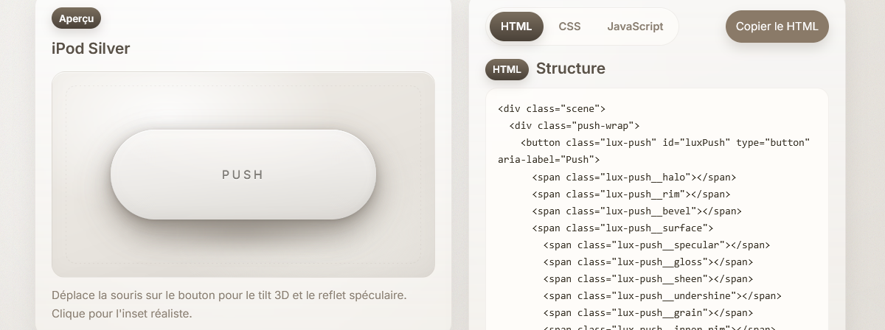Click the lux-push__undershine span line
This screenshot has height=330, width=885.
pyautogui.click(x=662, y=295)
